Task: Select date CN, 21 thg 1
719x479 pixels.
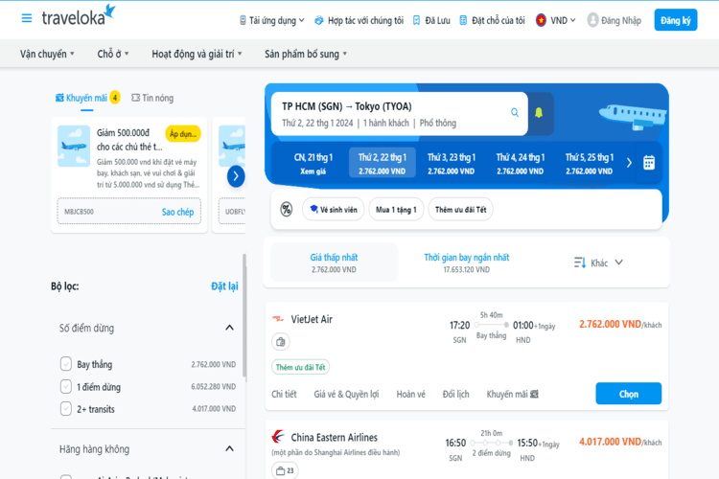Action: point(313,163)
